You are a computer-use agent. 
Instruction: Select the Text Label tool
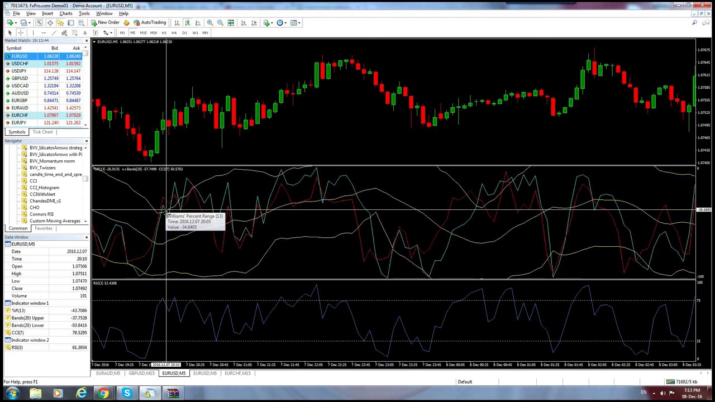(x=95, y=33)
